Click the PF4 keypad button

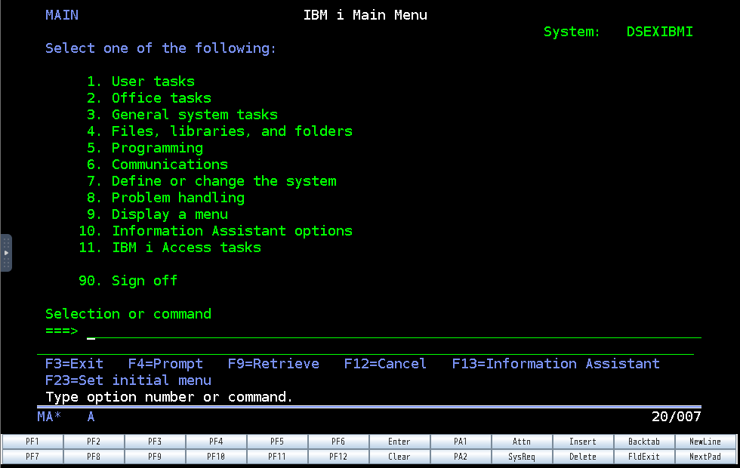(216, 442)
